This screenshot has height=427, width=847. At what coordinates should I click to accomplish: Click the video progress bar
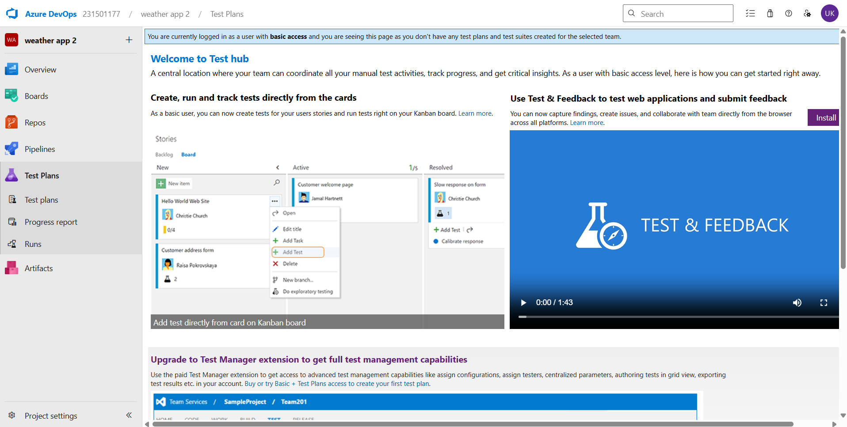pyautogui.click(x=679, y=317)
